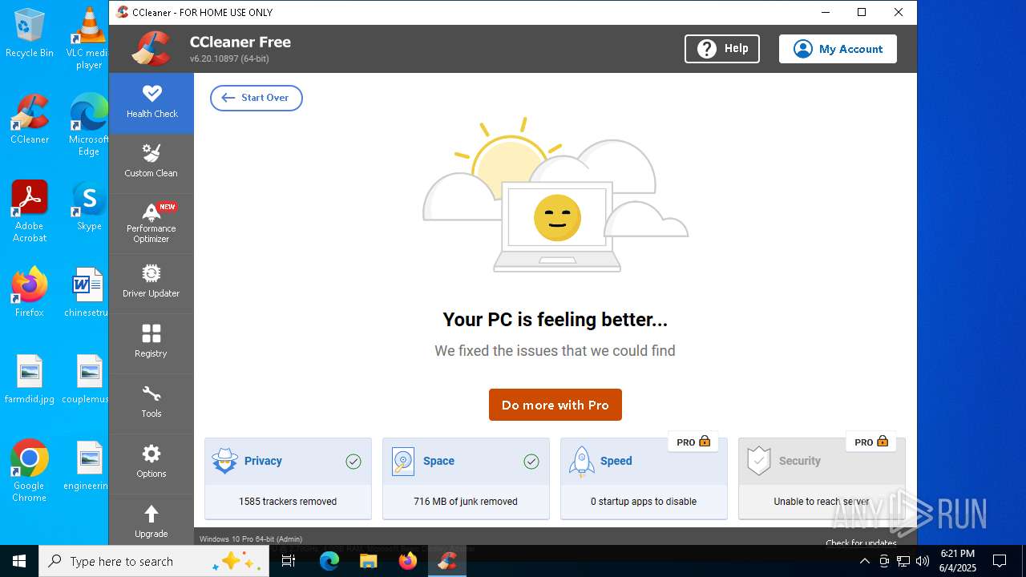This screenshot has height=577, width=1026.
Task: Click the happy face laptop illustration
Action: [x=557, y=227]
